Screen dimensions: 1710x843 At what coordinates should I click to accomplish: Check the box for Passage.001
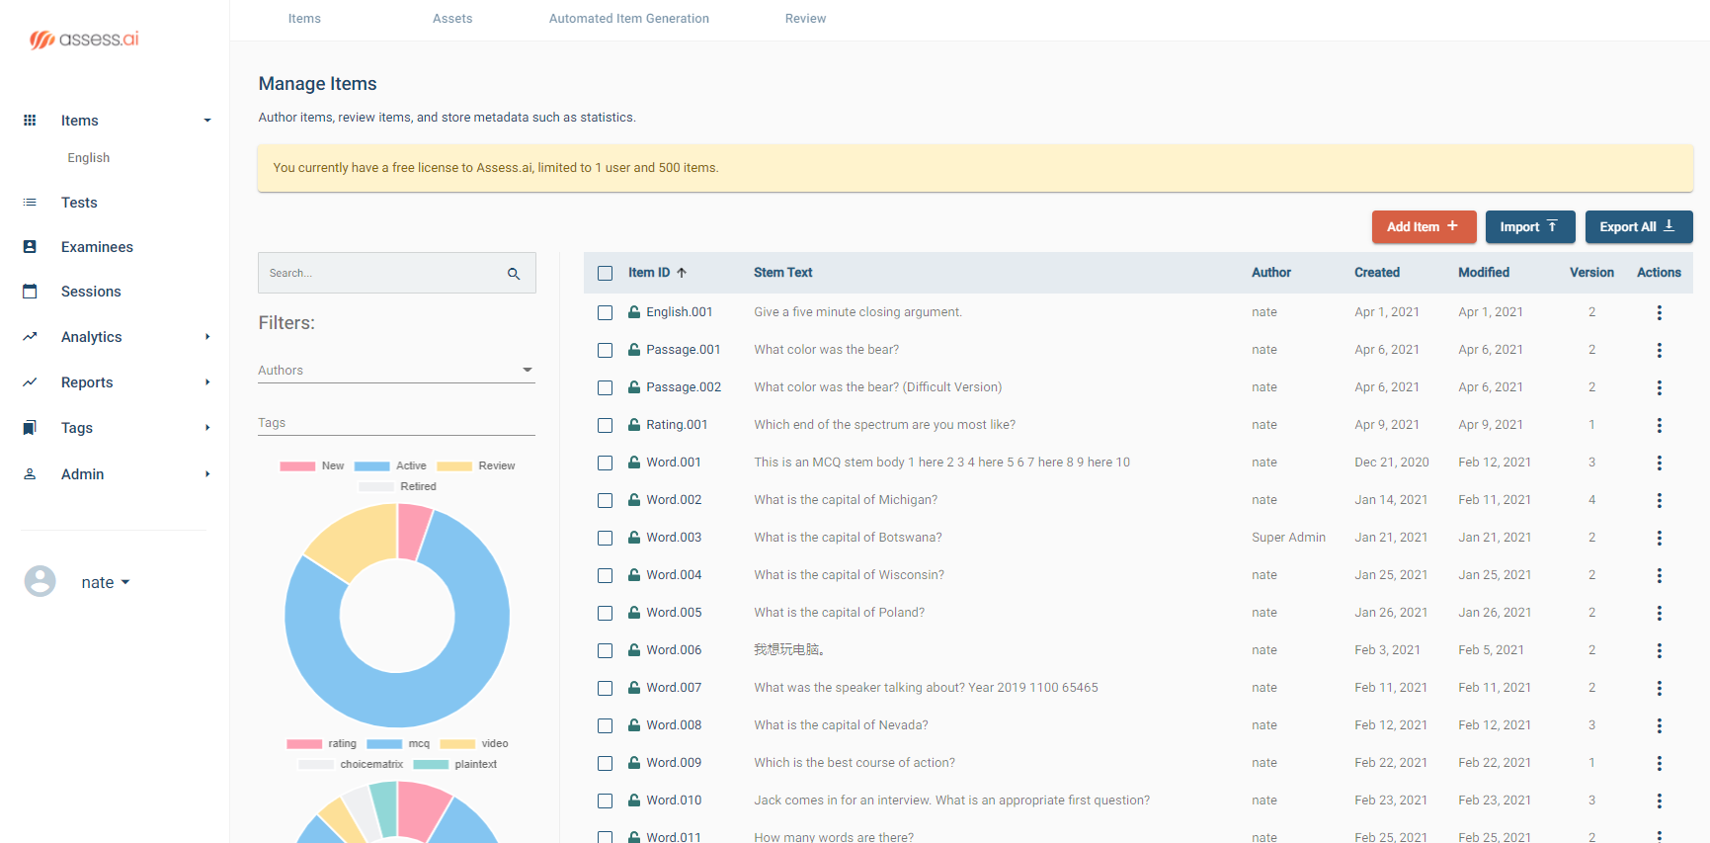[x=606, y=350]
